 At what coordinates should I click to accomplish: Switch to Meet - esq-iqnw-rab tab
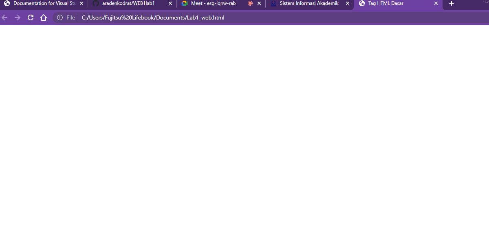click(x=221, y=3)
